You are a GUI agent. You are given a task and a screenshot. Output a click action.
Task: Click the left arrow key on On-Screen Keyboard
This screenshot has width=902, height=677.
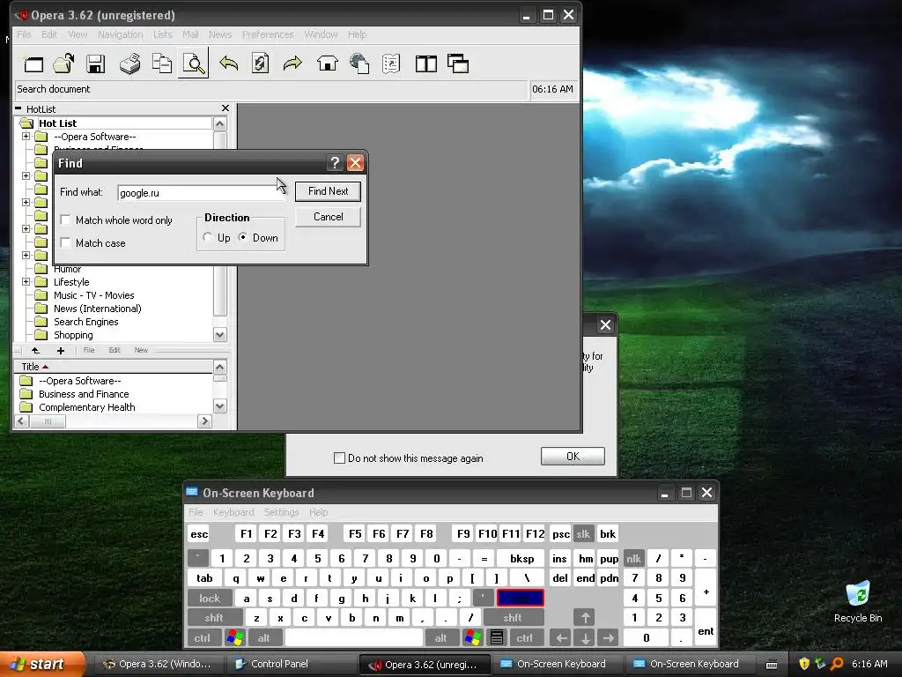561,638
